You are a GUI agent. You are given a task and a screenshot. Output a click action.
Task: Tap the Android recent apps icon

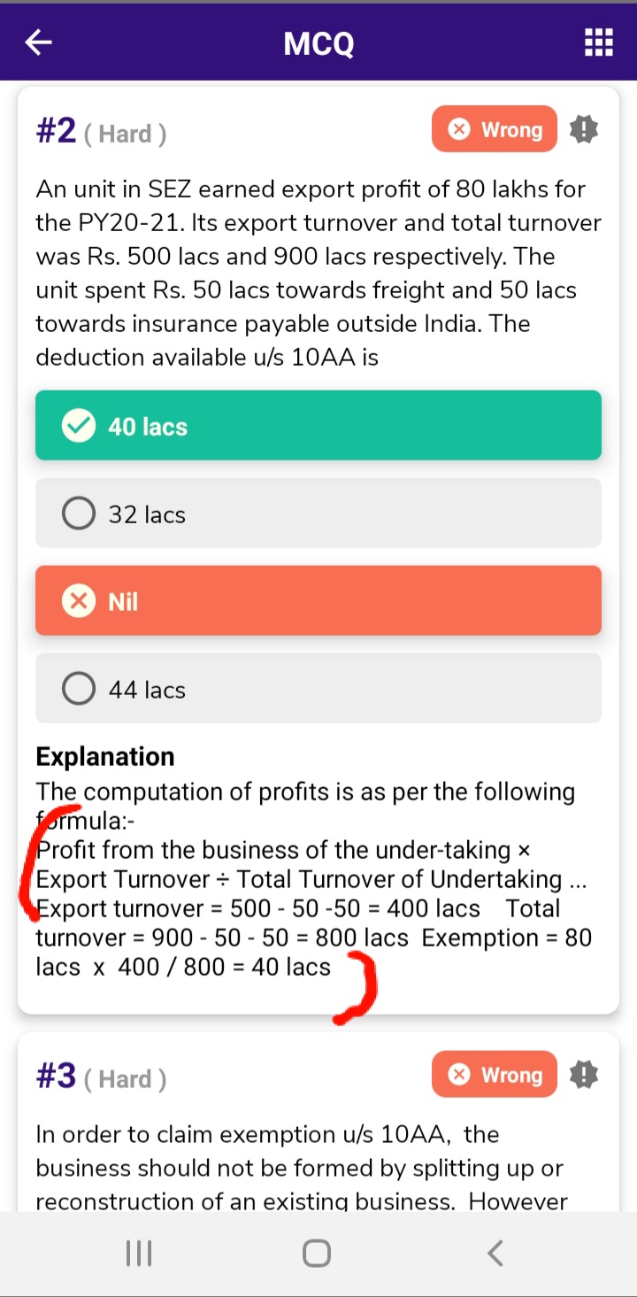[x=139, y=1253]
